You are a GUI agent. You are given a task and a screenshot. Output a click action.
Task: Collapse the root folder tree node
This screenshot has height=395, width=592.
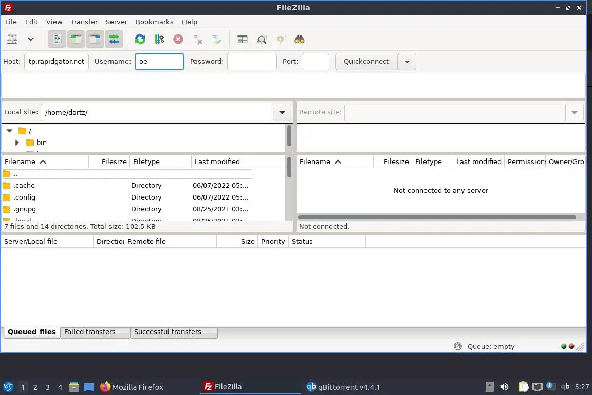point(9,131)
